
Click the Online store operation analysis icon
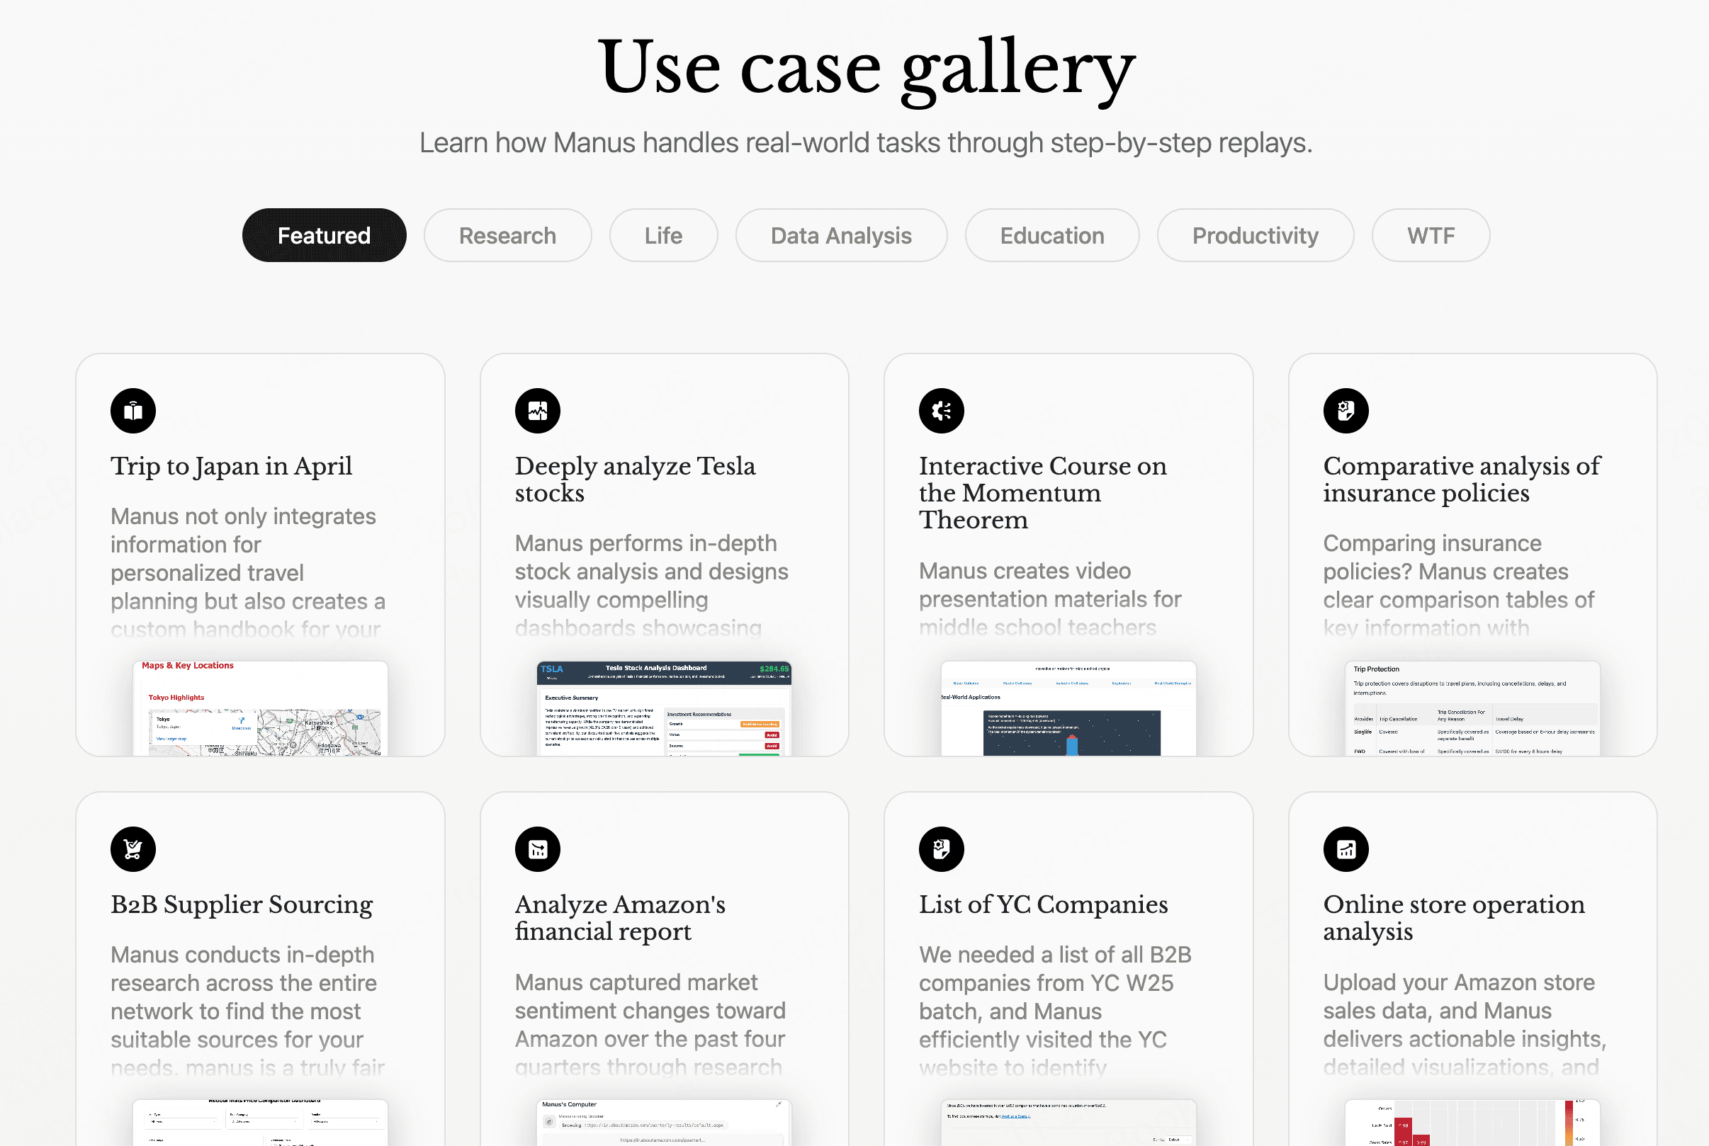click(x=1346, y=849)
